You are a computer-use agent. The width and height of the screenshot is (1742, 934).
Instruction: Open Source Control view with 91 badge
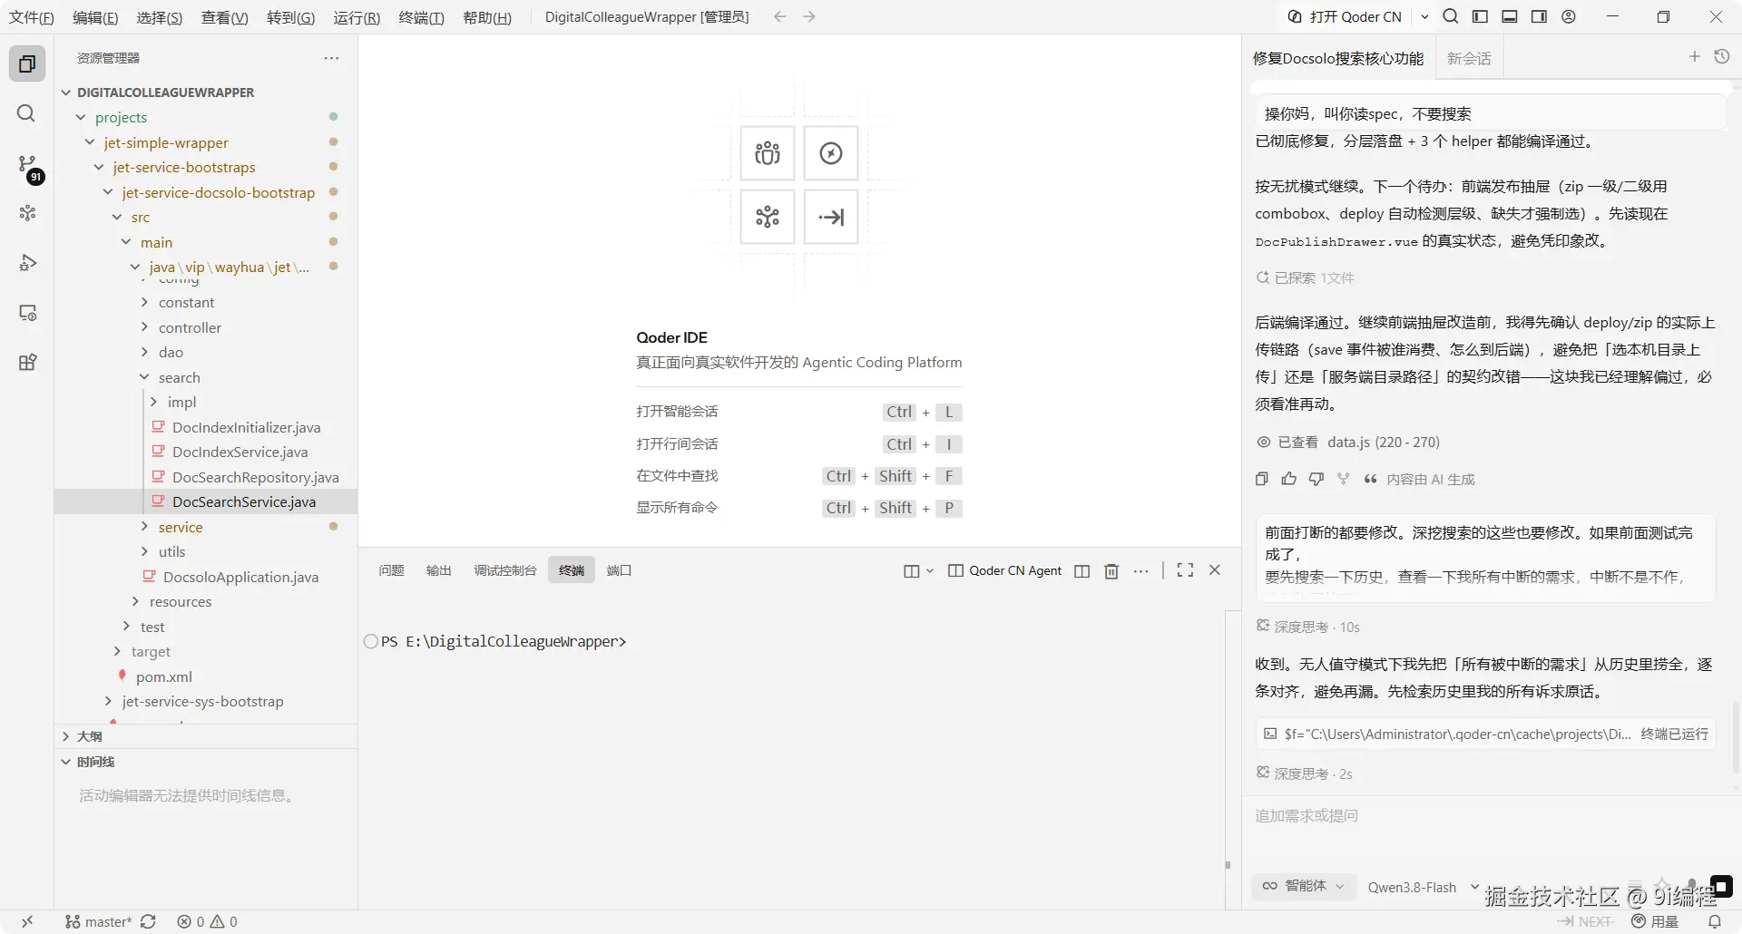(x=27, y=164)
